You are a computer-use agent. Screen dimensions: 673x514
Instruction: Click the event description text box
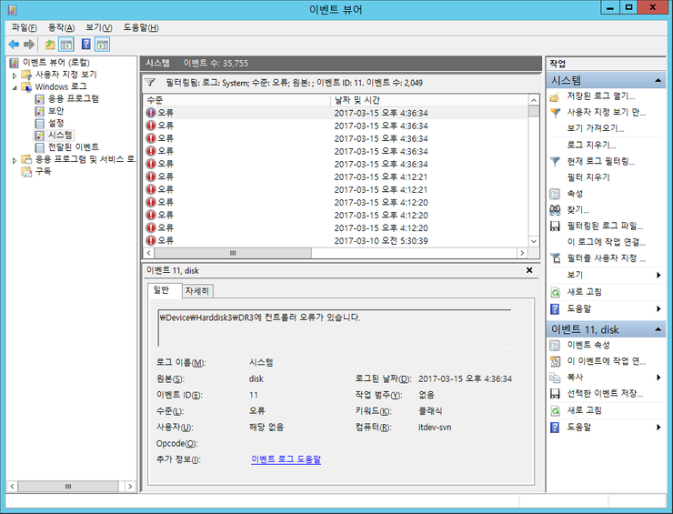coord(335,328)
